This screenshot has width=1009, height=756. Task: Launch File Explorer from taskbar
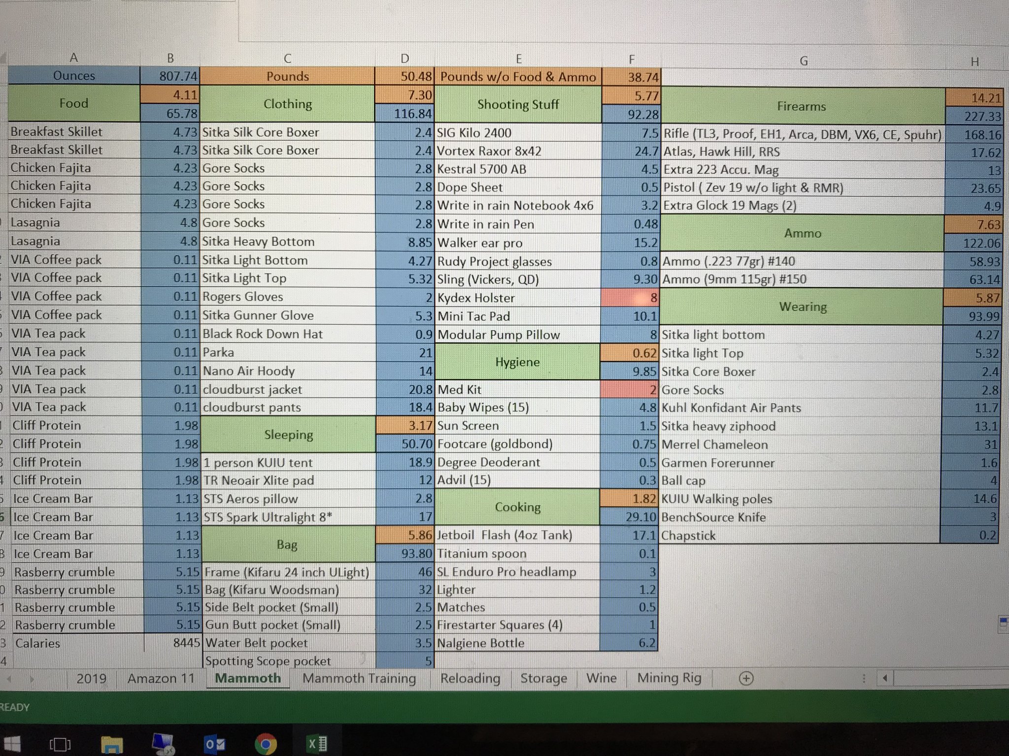112,744
